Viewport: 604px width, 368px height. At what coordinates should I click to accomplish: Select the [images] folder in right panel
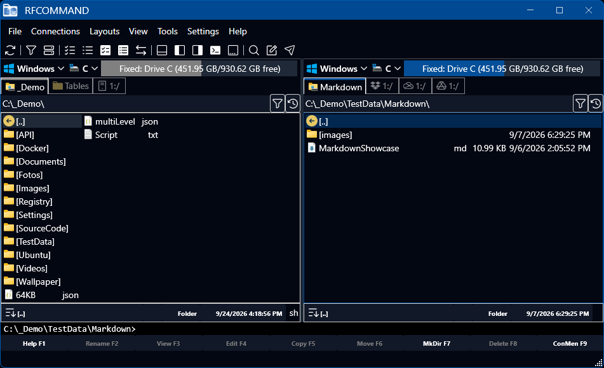453,135
